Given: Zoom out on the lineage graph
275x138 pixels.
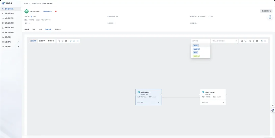Looking at the screenshot, I should click(x=245, y=41).
